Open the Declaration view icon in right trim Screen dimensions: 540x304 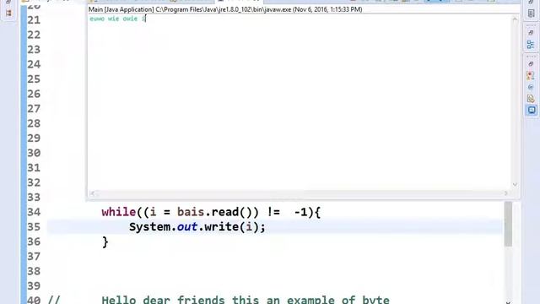[x=531, y=99]
